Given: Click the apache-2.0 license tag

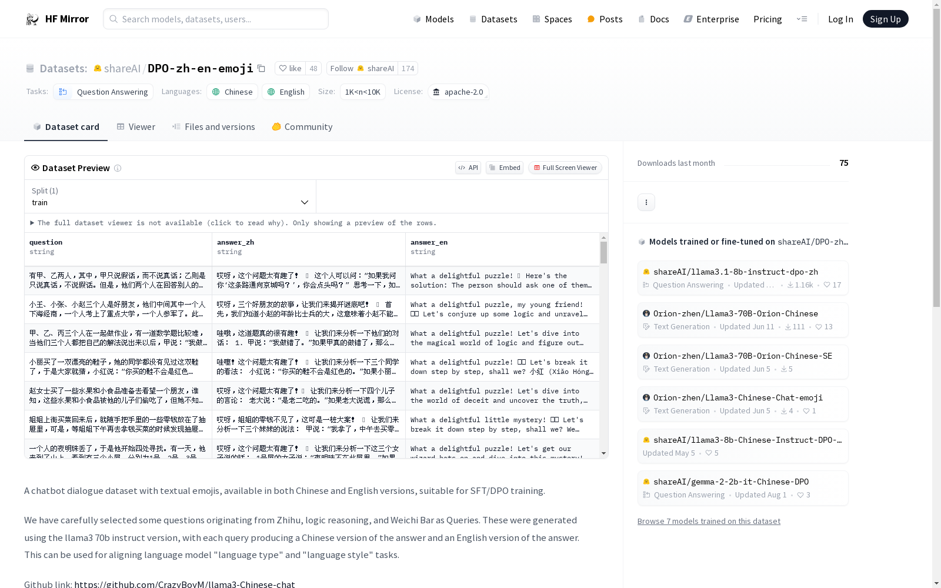Looking at the screenshot, I should click(458, 92).
